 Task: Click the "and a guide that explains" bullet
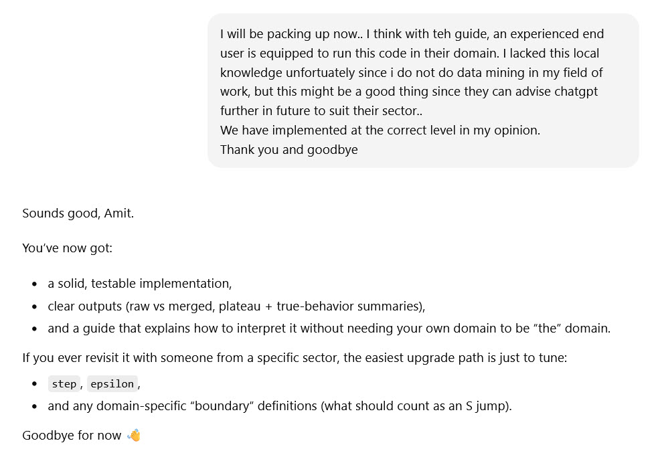(x=329, y=329)
